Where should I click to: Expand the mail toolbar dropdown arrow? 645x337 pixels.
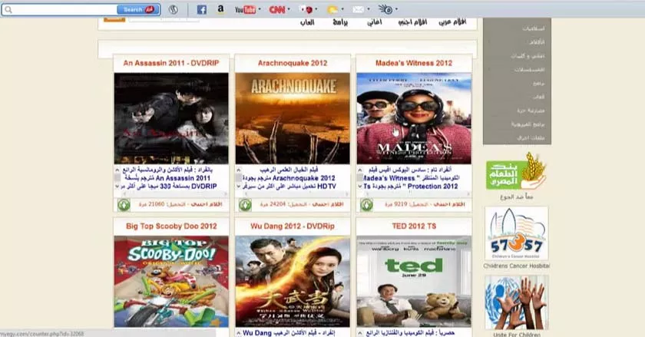tap(369, 10)
